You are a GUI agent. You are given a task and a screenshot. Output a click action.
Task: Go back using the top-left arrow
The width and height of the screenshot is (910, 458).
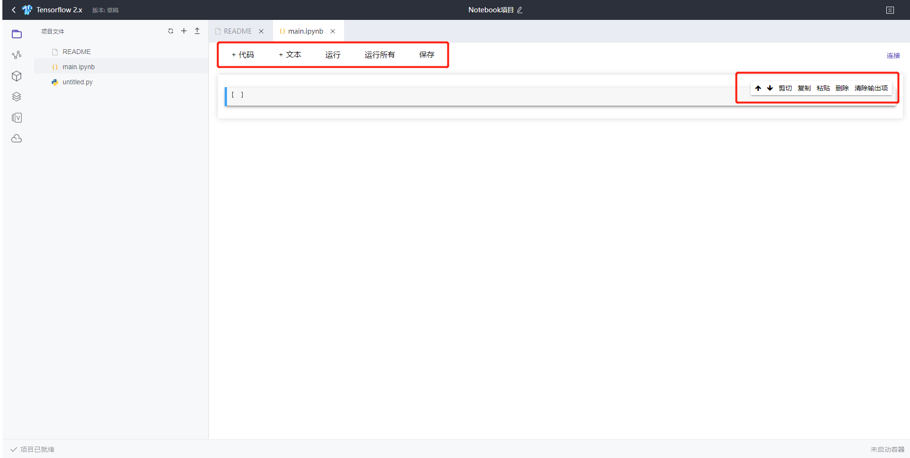click(x=13, y=9)
